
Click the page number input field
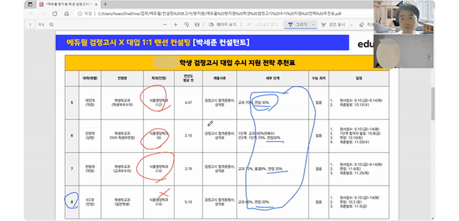coord(30,25)
